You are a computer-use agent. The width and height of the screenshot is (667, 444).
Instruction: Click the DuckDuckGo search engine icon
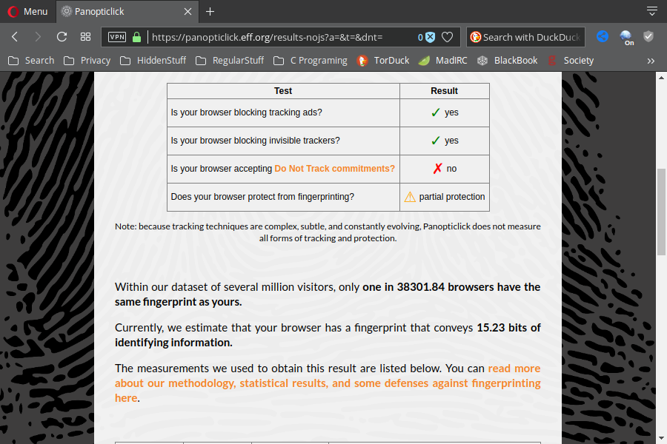(476, 38)
